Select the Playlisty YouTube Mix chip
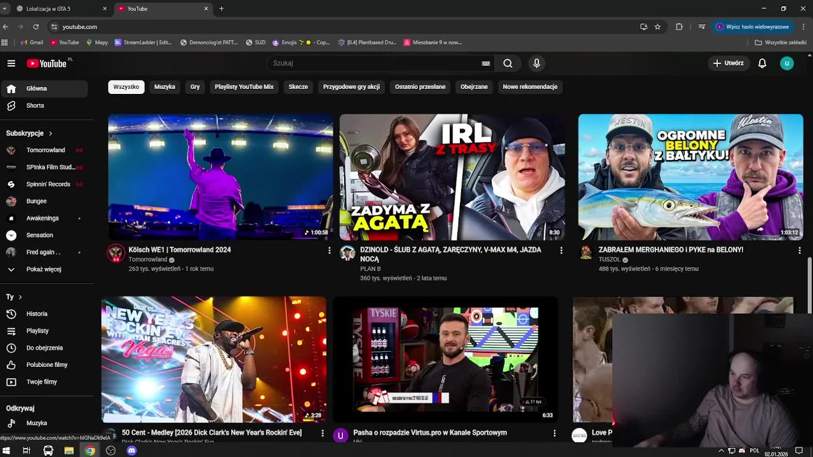 click(x=244, y=87)
